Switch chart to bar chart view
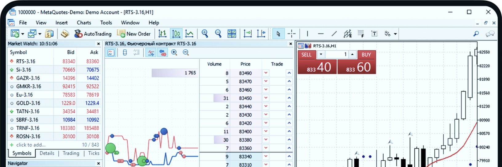This screenshot has width=502, height=167. [x=162, y=34]
